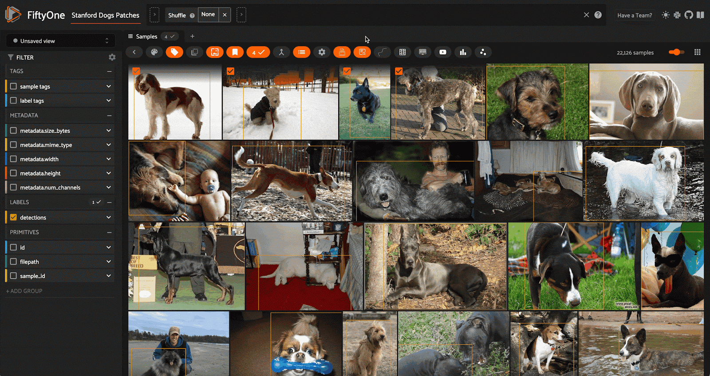This screenshot has height=376, width=710.
Task: Toggle light theme with sun icon
Action: [x=665, y=15]
